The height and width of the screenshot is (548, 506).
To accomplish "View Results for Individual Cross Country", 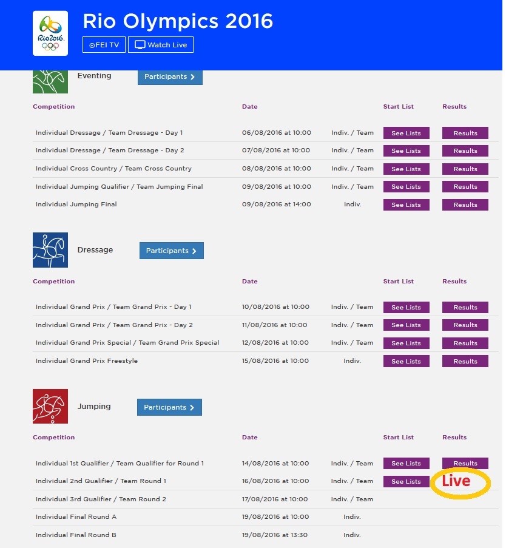I will (x=465, y=169).
